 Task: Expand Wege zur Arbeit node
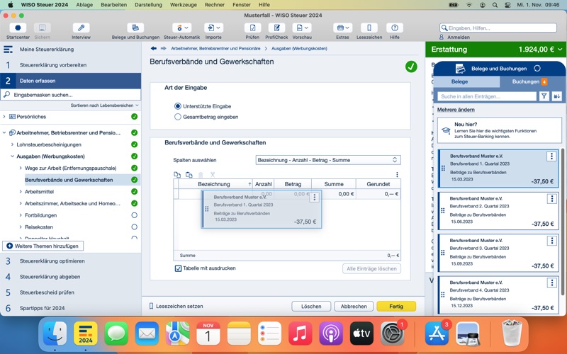21,168
